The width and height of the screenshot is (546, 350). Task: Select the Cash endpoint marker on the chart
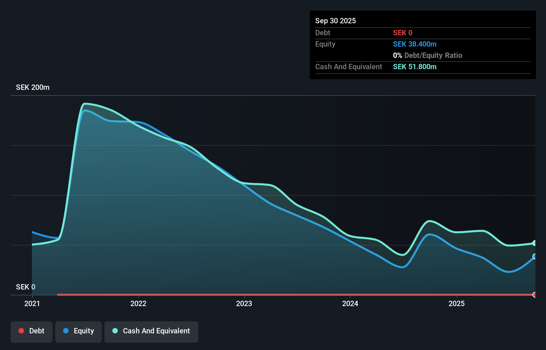534,243
